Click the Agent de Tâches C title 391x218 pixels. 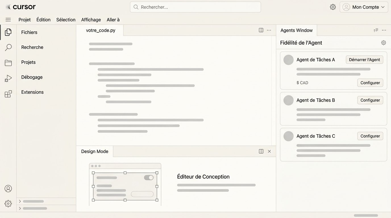point(316,136)
